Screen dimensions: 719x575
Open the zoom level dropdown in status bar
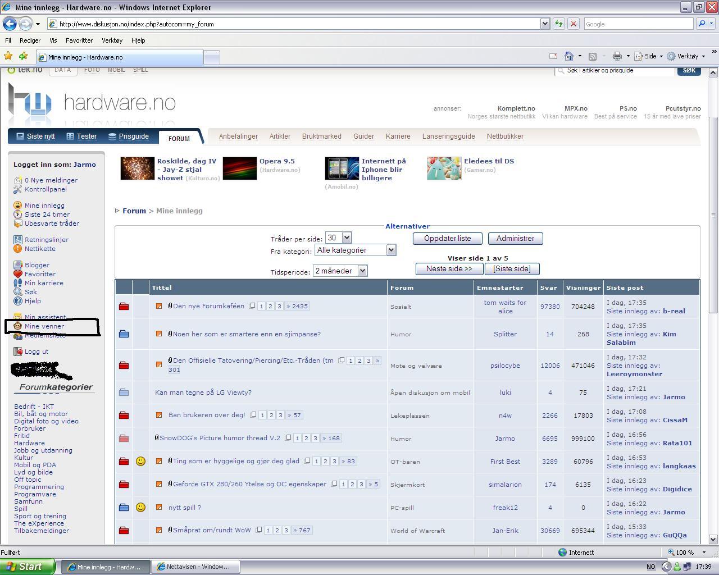tap(703, 553)
